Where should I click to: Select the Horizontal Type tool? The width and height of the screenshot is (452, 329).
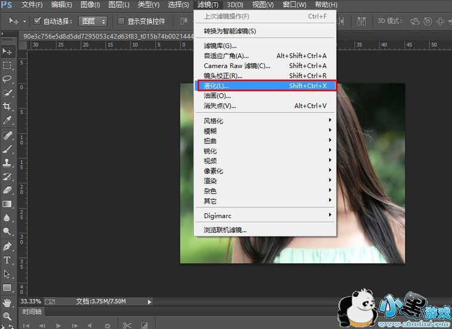[8, 260]
